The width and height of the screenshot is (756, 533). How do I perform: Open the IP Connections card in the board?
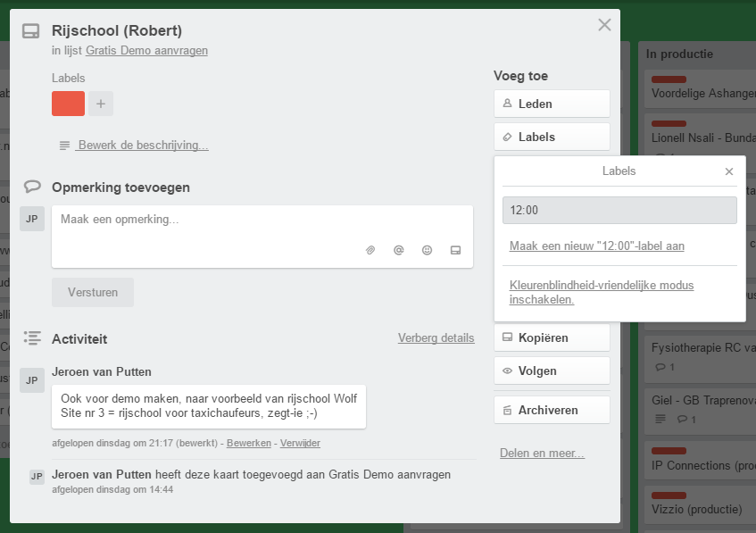click(700, 460)
